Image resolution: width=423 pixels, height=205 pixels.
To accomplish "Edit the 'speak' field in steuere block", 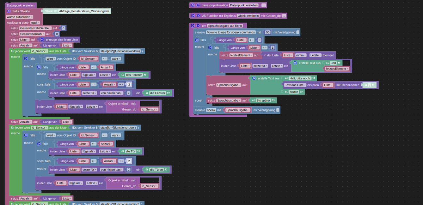I will [x=211, y=110].
